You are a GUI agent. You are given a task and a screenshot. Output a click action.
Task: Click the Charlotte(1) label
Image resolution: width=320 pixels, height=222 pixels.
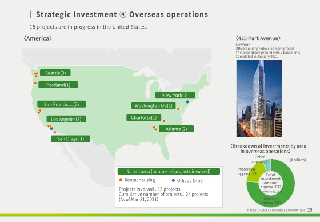click(x=143, y=117)
